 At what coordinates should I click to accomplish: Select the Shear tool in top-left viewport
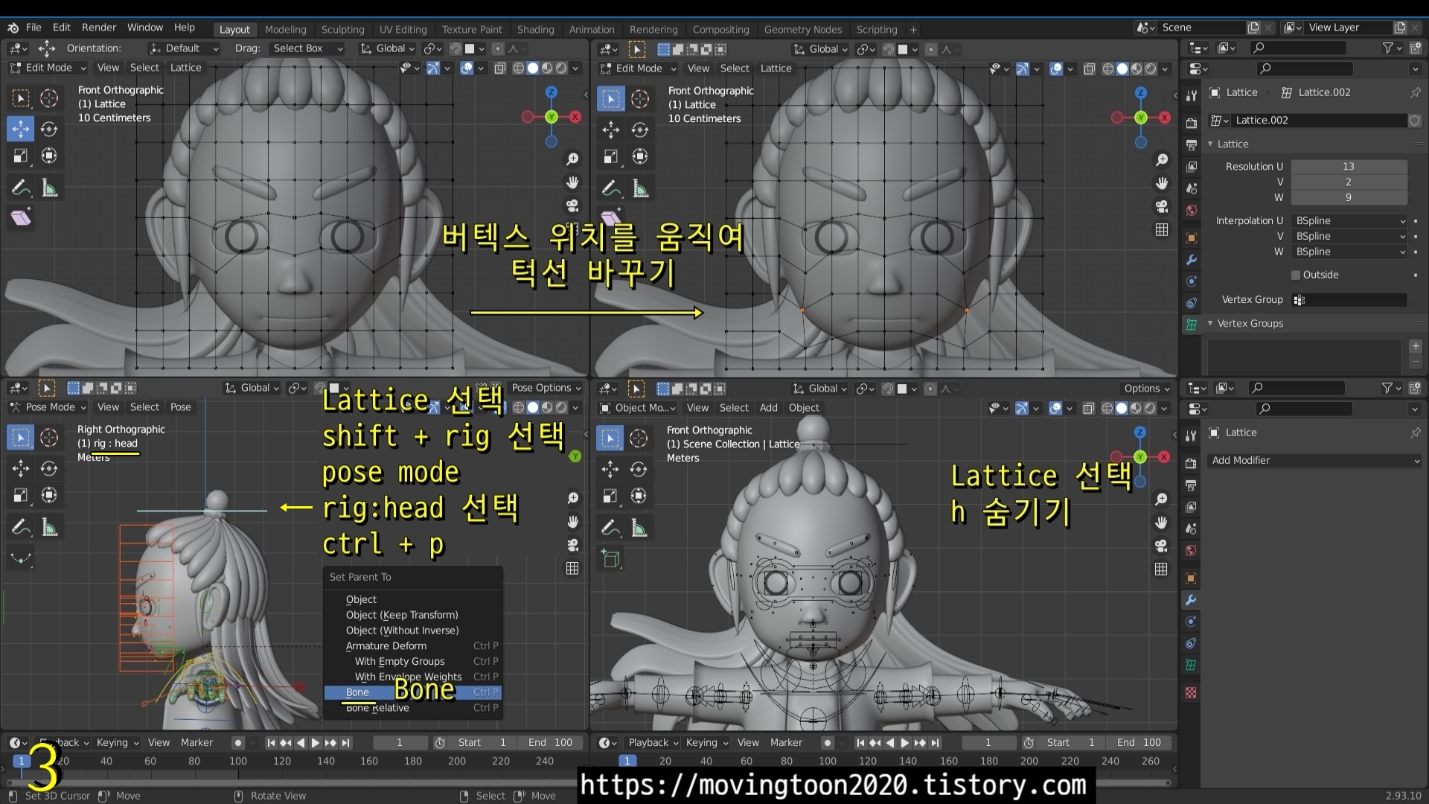(21, 217)
